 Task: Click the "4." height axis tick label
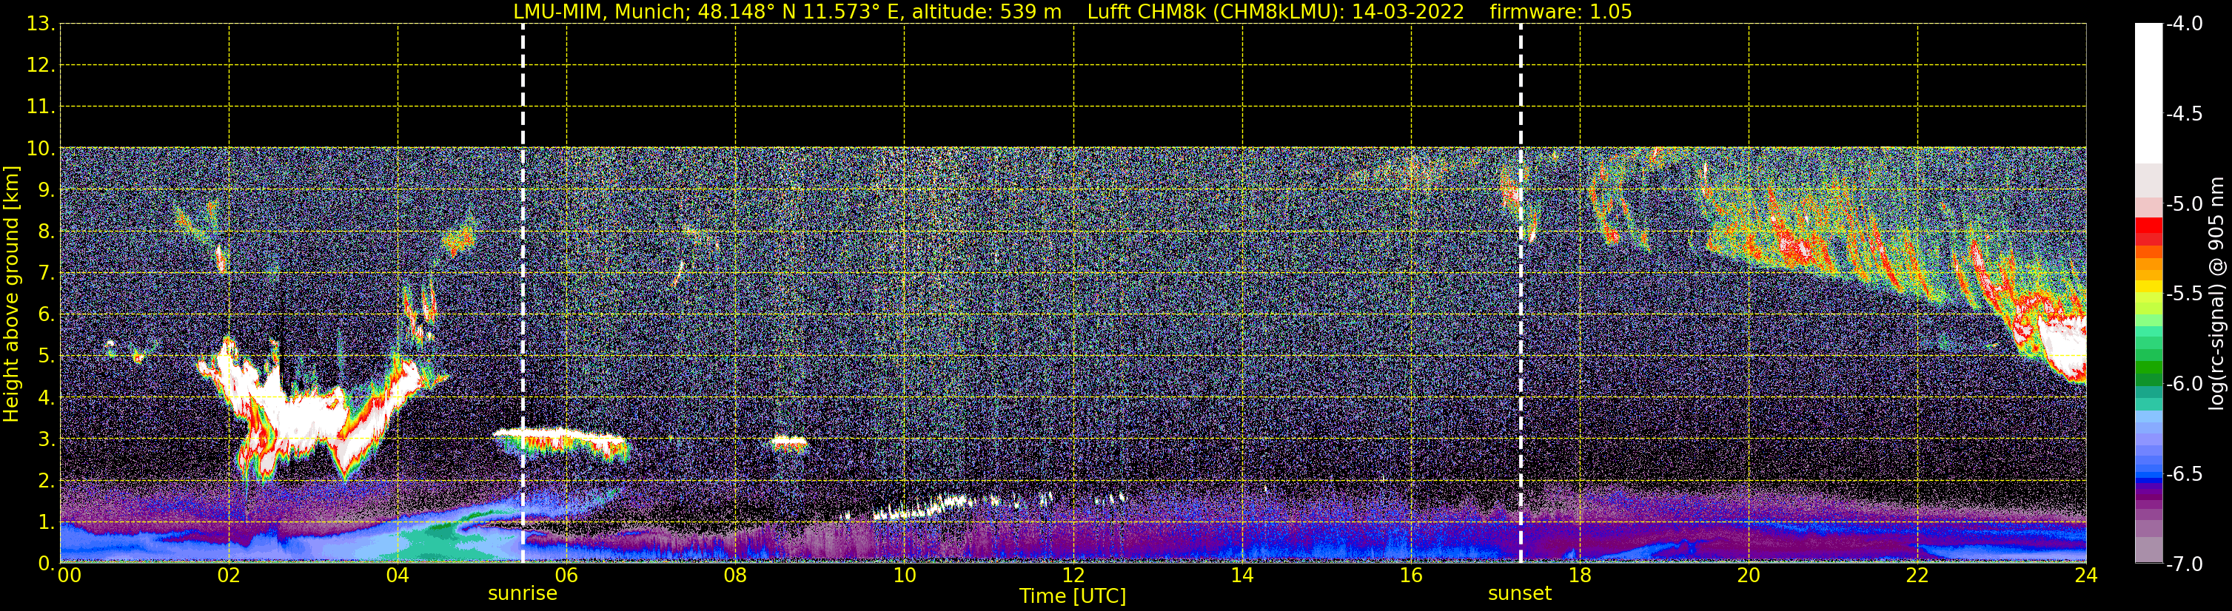tap(45, 397)
